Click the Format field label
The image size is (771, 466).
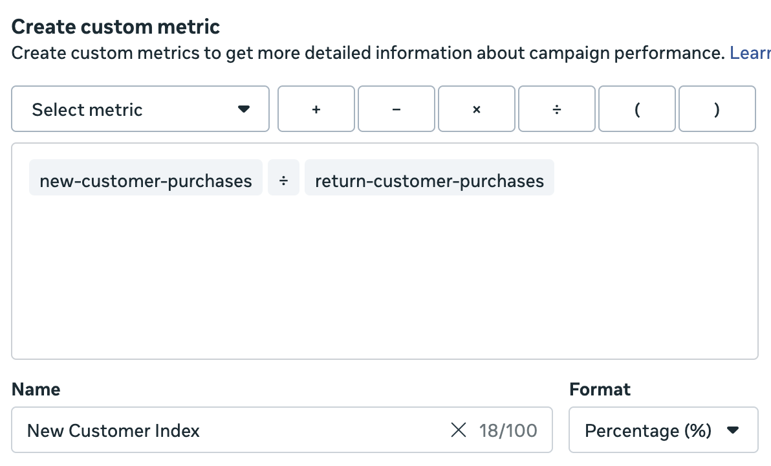tap(600, 390)
